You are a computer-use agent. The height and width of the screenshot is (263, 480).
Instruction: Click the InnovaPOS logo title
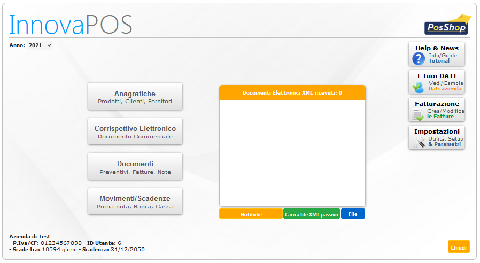(x=71, y=25)
